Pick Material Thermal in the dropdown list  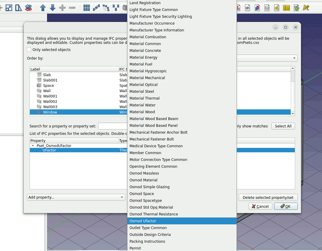coord(144,98)
